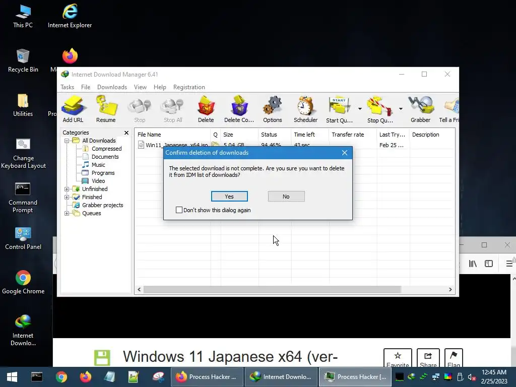Viewport: 516px width, 387px height.
Task: Open Stop Queue dropdown arrow
Action: [401, 109]
